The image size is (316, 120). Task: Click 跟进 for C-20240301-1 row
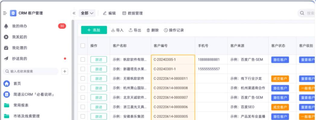tap(99, 69)
